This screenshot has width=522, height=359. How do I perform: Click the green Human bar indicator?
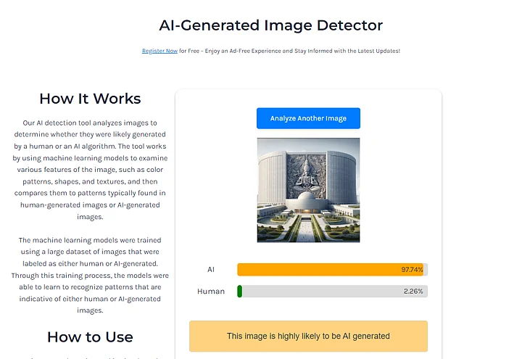239,292
